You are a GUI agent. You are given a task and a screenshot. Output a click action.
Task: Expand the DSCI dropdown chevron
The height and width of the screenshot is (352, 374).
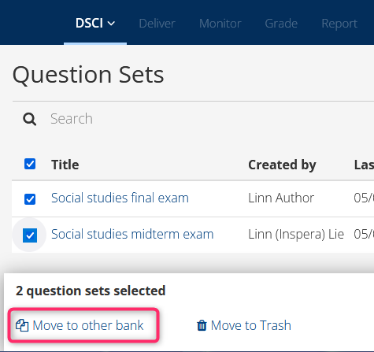(x=111, y=24)
